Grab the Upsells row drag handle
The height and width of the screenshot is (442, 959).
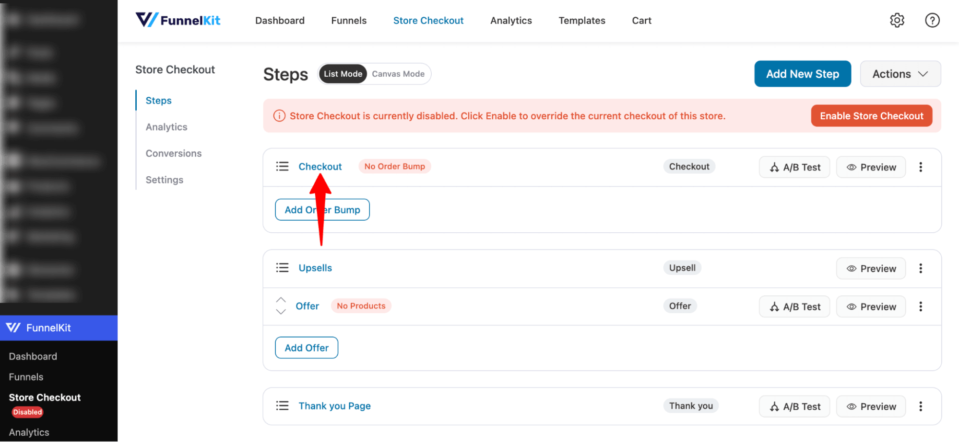tap(282, 268)
